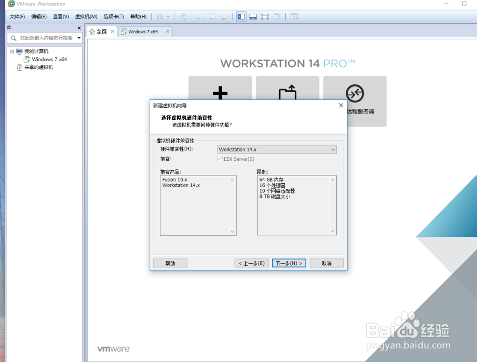Open the 虚拟机(M) menu
The image size is (477, 362).
pyautogui.click(x=86, y=16)
